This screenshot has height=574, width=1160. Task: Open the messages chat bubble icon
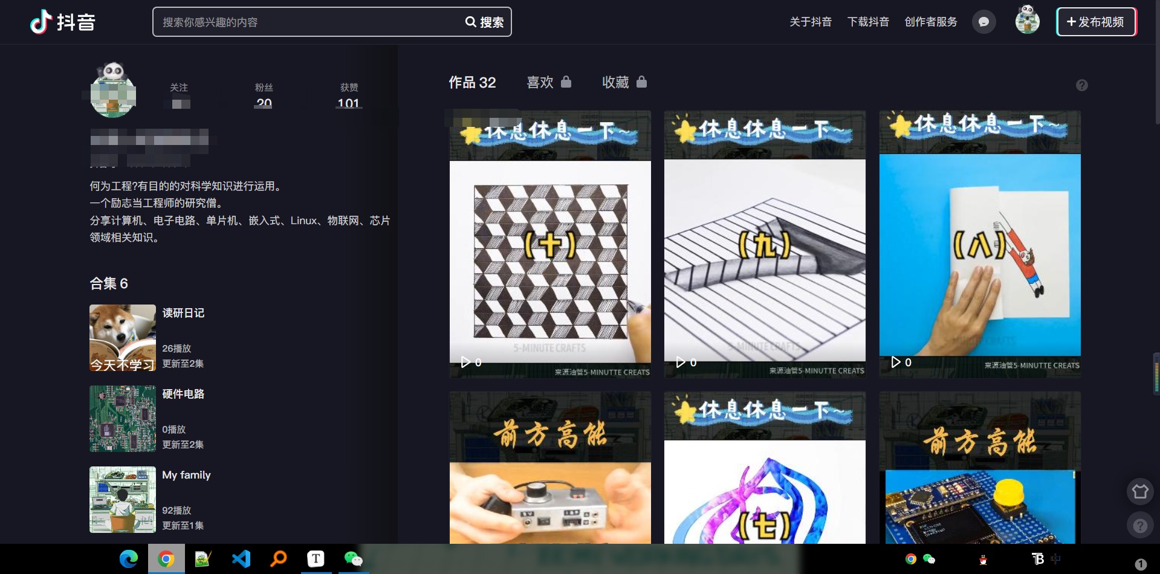click(x=983, y=22)
